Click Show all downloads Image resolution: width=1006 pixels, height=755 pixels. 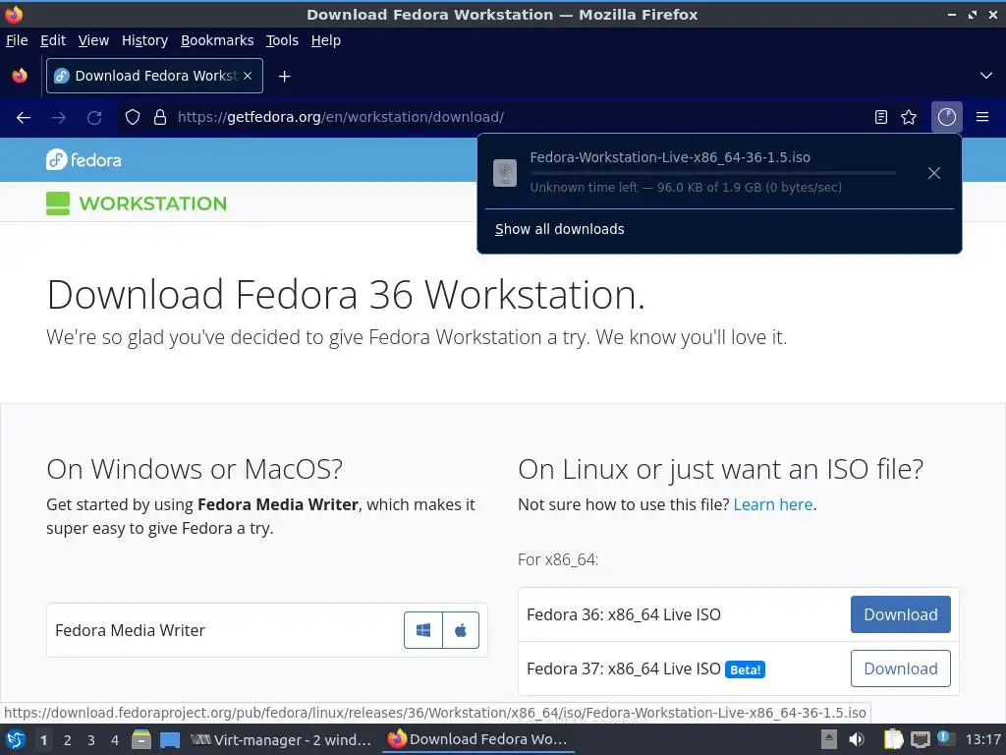pos(559,229)
